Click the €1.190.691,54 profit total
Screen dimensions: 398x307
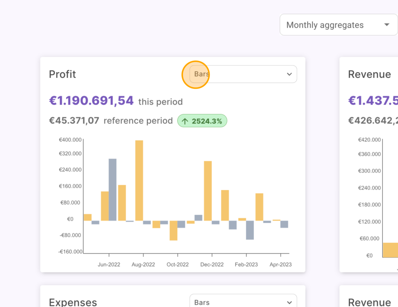91,101
